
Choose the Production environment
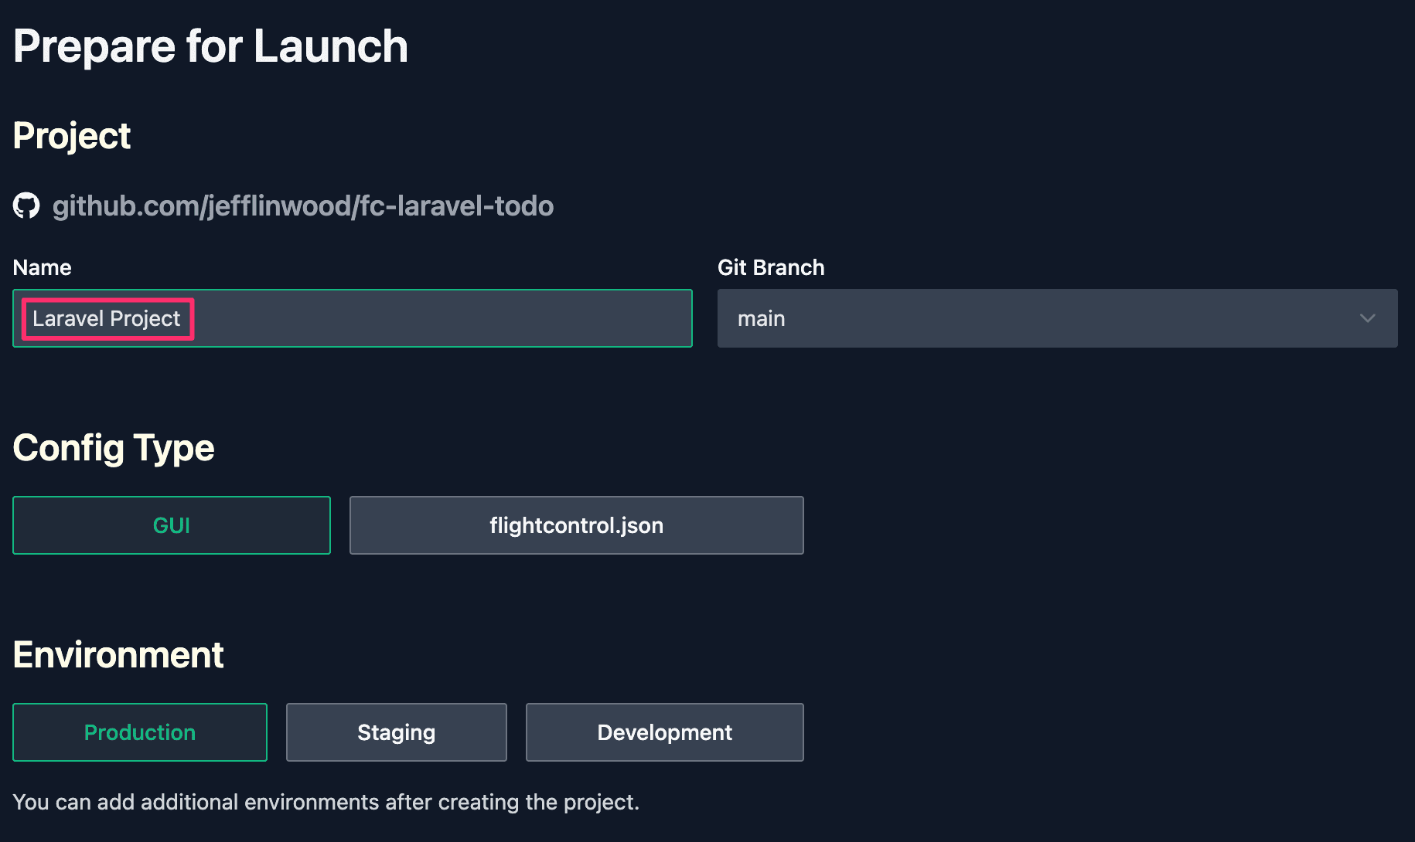(x=140, y=732)
